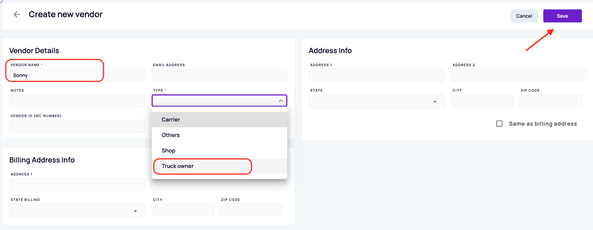Focus the Vendor Name field
Image resolution: width=593 pixels, height=230 pixels.
tap(77, 75)
